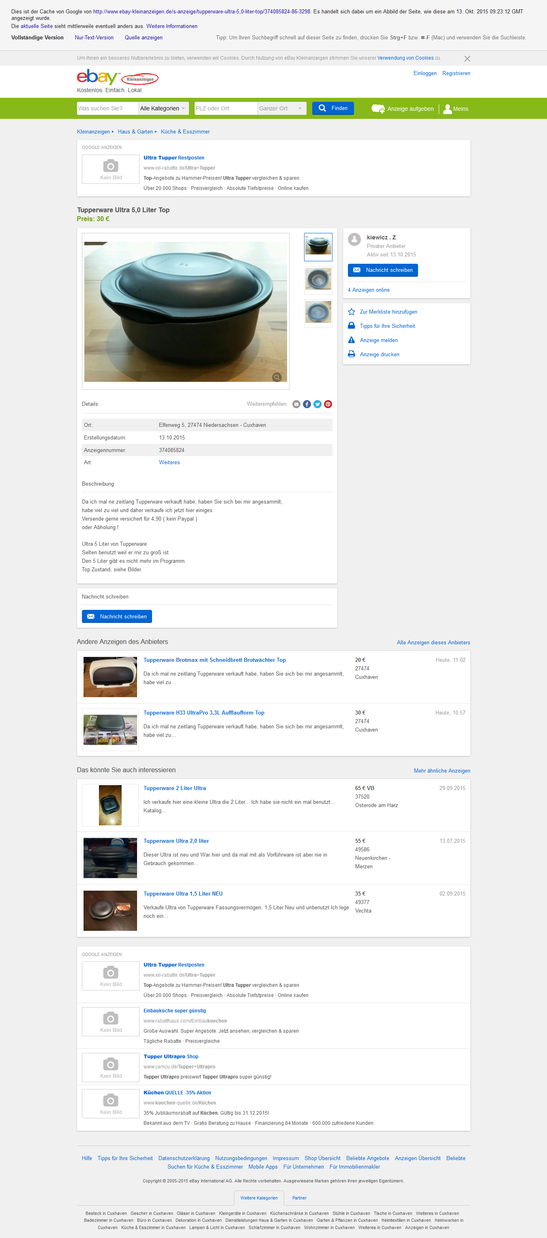
Task: Open Impressum footer link
Action: 286,1159
